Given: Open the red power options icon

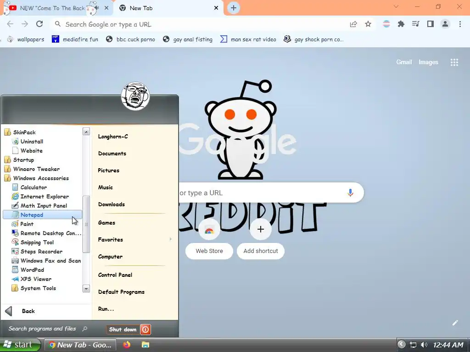Looking at the screenshot, I should (x=145, y=330).
